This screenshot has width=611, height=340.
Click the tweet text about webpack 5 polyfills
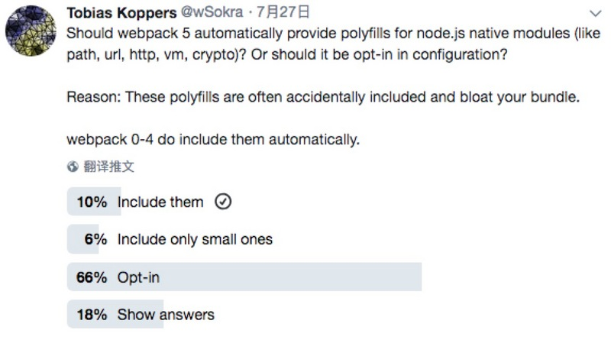[x=333, y=44]
